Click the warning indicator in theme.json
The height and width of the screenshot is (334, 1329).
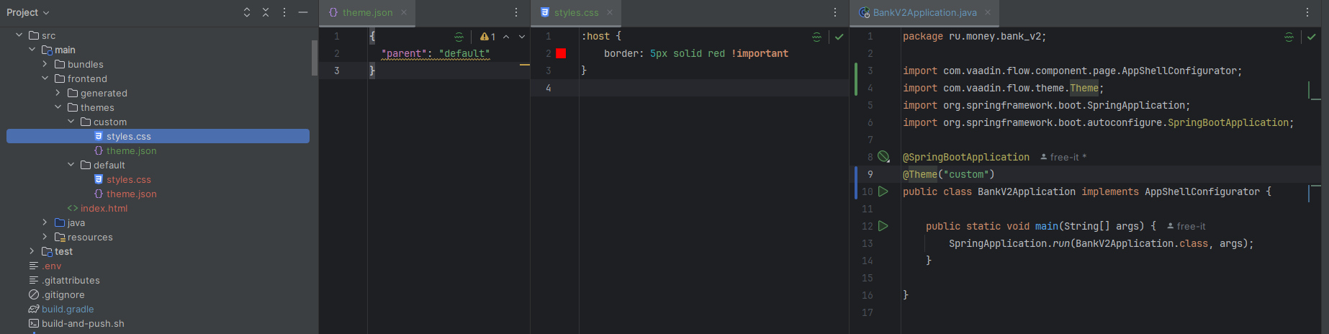[x=487, y=37]
